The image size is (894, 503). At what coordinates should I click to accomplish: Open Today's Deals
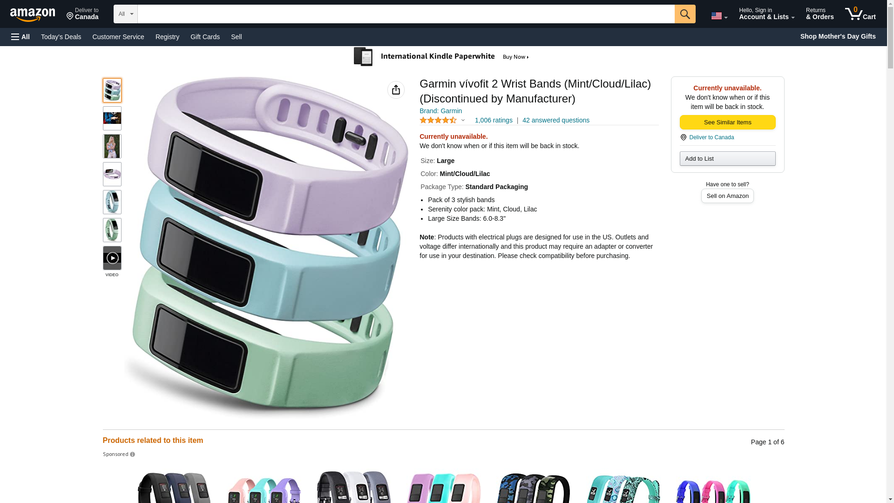(x=61, y=37)
